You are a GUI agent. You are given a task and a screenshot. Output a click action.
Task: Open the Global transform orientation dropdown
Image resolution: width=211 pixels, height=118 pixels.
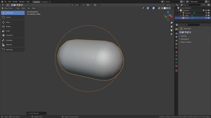point(76,5)
